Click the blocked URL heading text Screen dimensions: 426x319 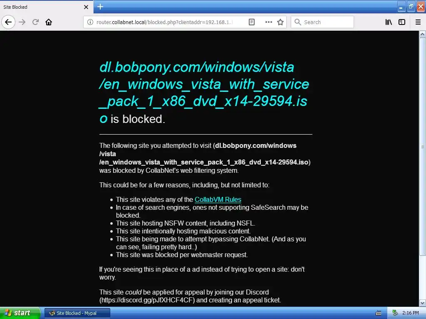pyautogui.click(x=204, y=93)
